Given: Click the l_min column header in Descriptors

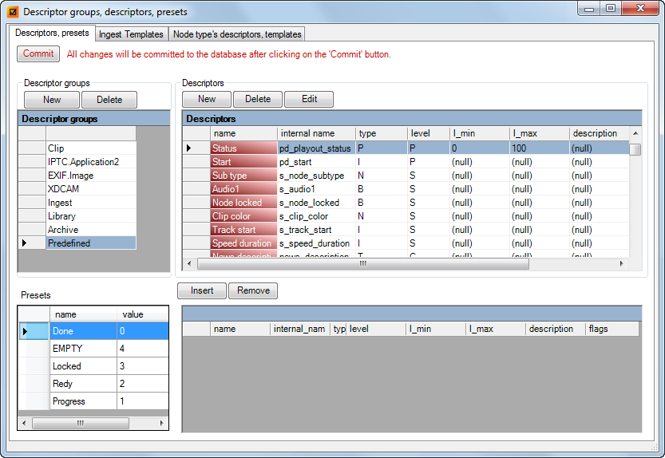Looking at the screenshot, I should (x=480, y=133).
